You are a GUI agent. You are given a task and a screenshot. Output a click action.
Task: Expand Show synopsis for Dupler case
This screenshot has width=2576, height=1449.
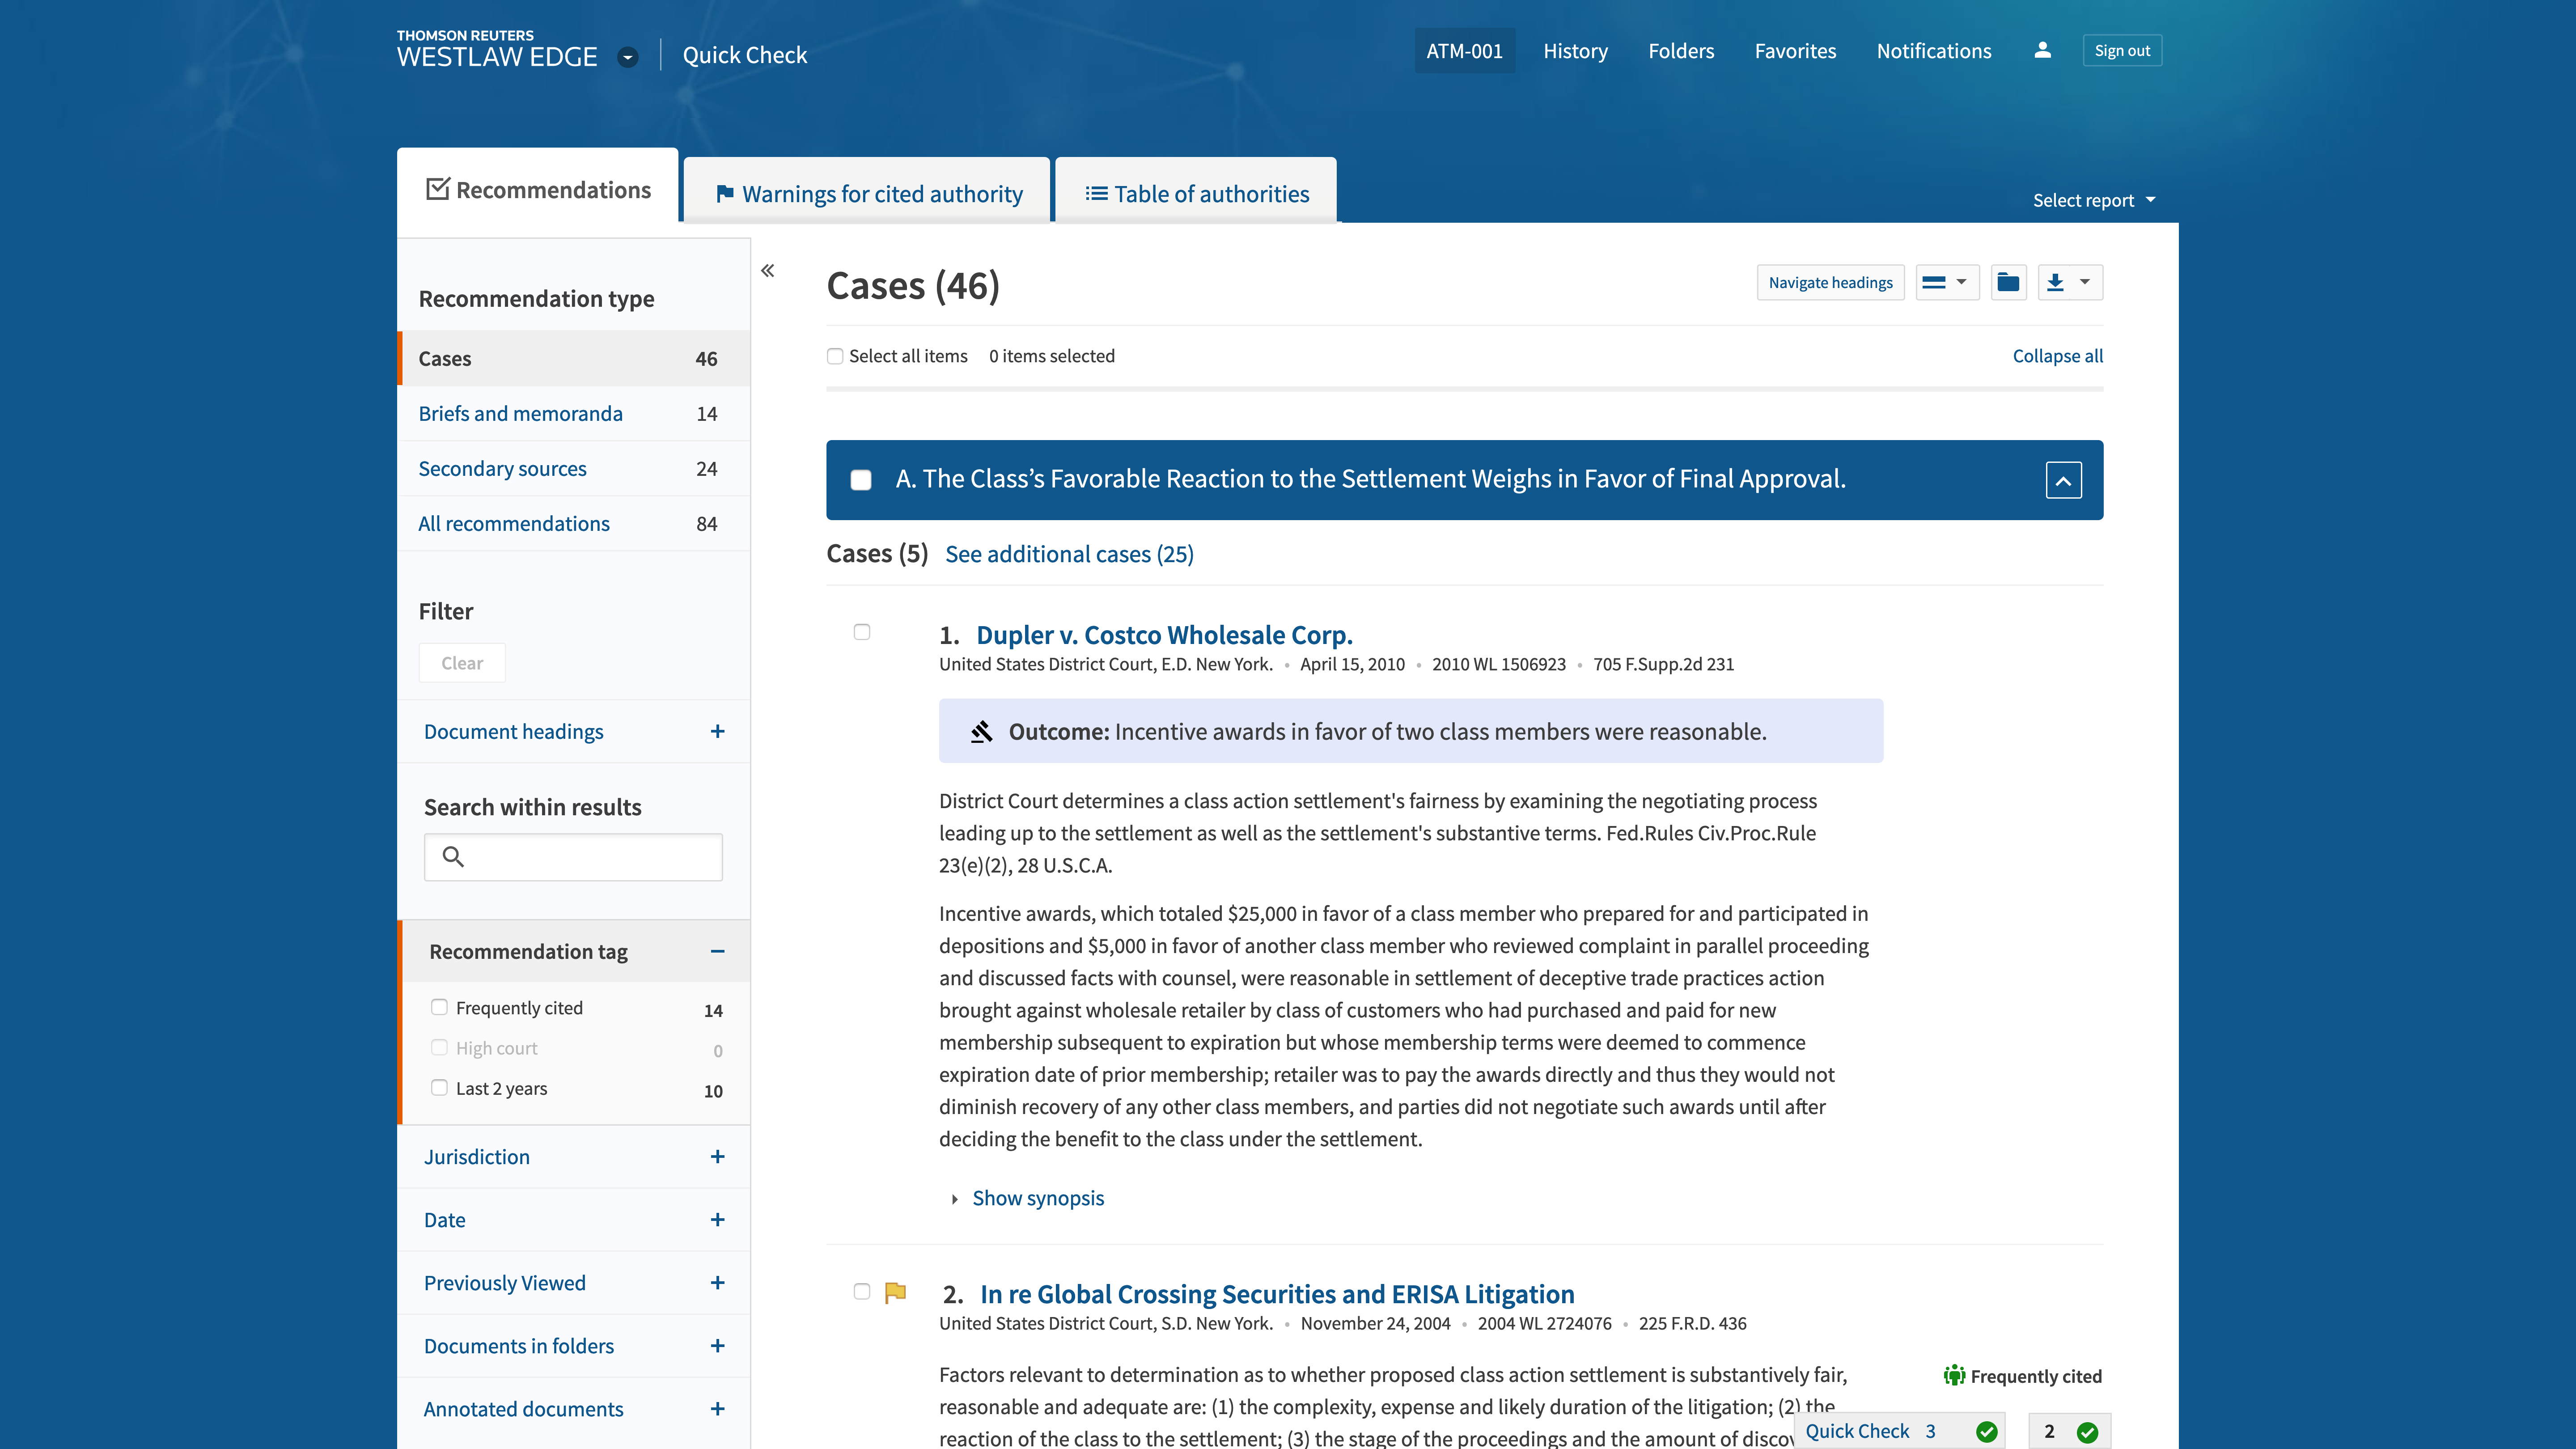(x=1037, y=1198)
